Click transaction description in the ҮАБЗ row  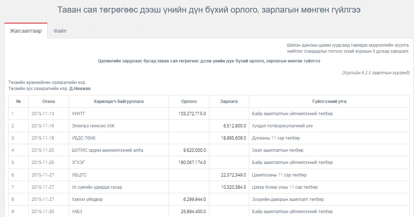point(292,212)
